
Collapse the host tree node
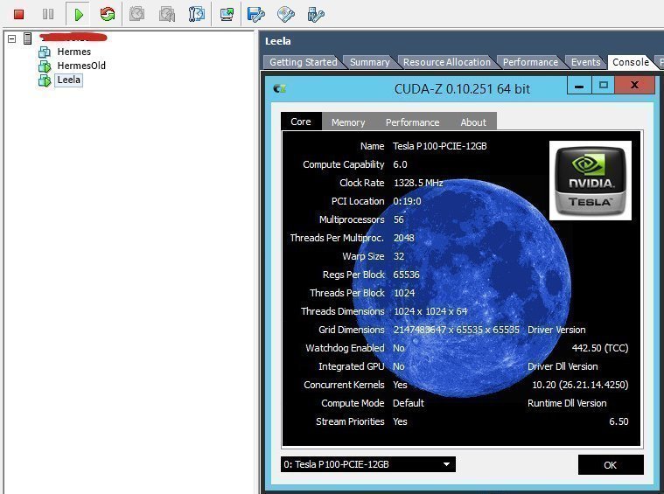(11, 38)
